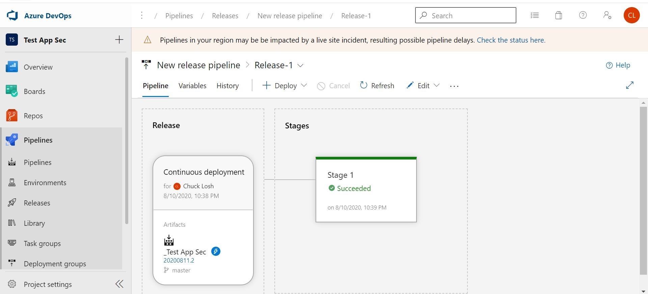Select Overview in the sidebar
648x294 pixels.
coord(38,67)
